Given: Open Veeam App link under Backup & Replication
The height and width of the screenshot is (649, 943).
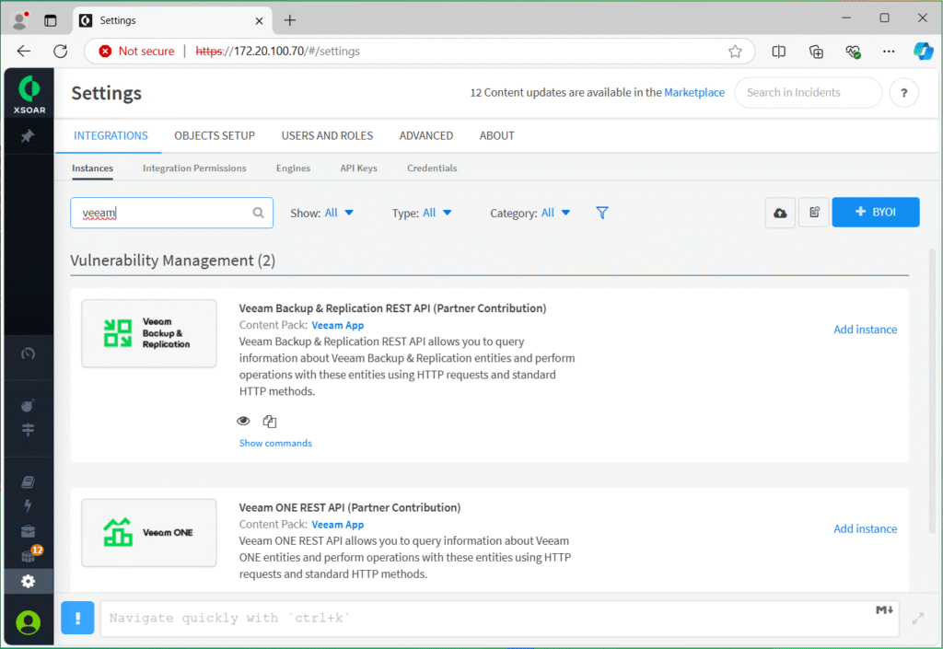Looking at the screenshot, I should (x=337, y=325).
